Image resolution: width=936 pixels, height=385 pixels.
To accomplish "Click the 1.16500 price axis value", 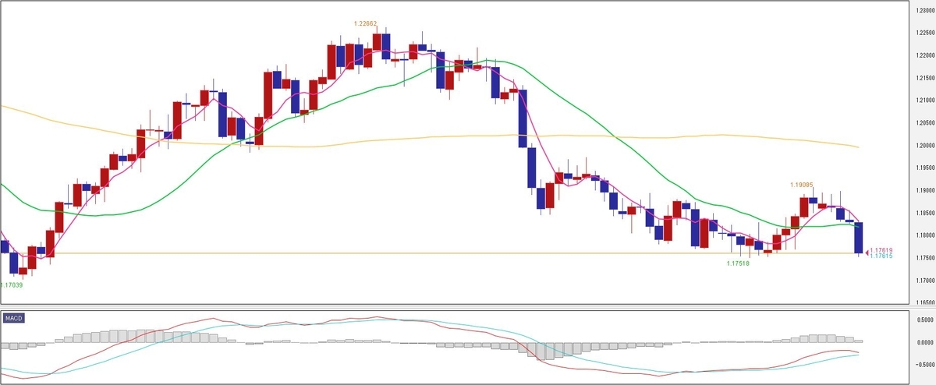I will [x=924, y=302].
